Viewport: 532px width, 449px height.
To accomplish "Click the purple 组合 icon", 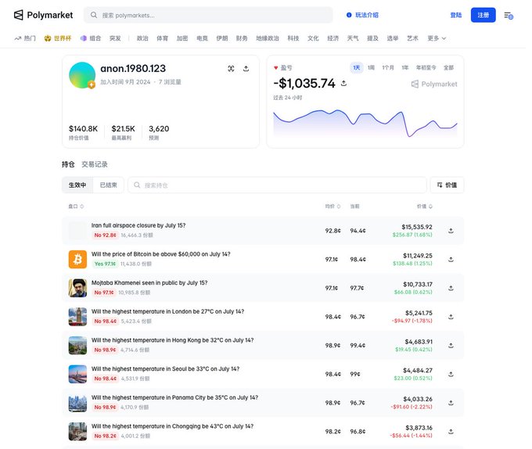I will point(84,38).
